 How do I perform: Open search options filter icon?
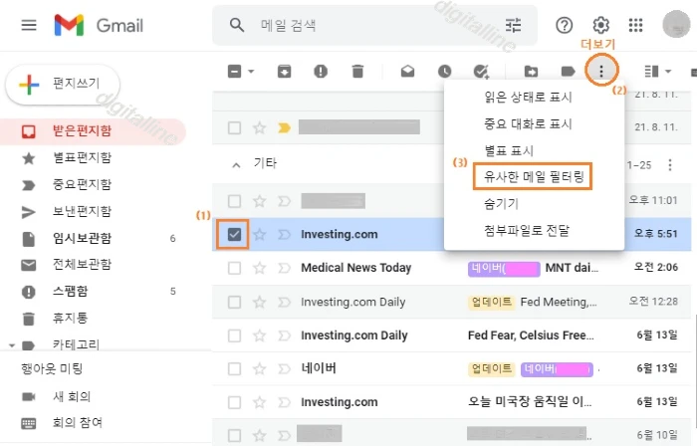click(513, 25)
